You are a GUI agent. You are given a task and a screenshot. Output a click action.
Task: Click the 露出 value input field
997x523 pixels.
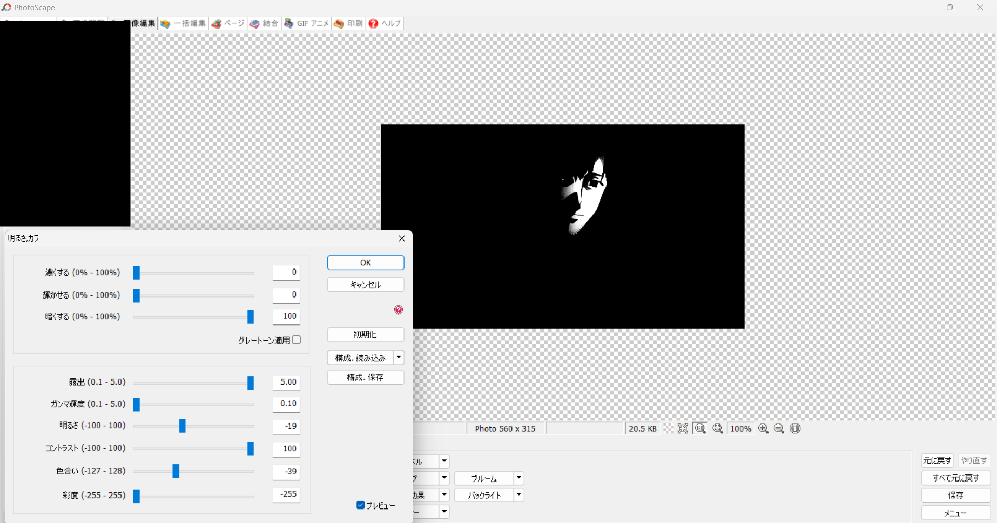tap(286, 383)
